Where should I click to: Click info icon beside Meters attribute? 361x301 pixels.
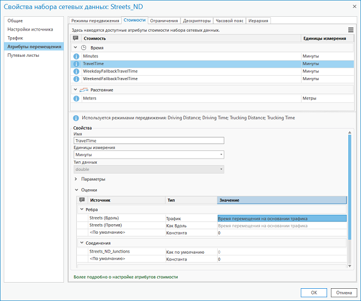pos(76,98)
